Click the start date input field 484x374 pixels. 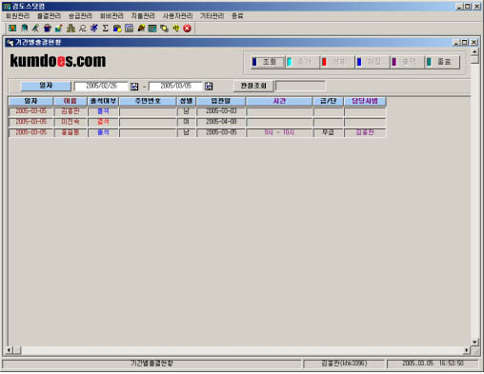[x=101, y=86]
